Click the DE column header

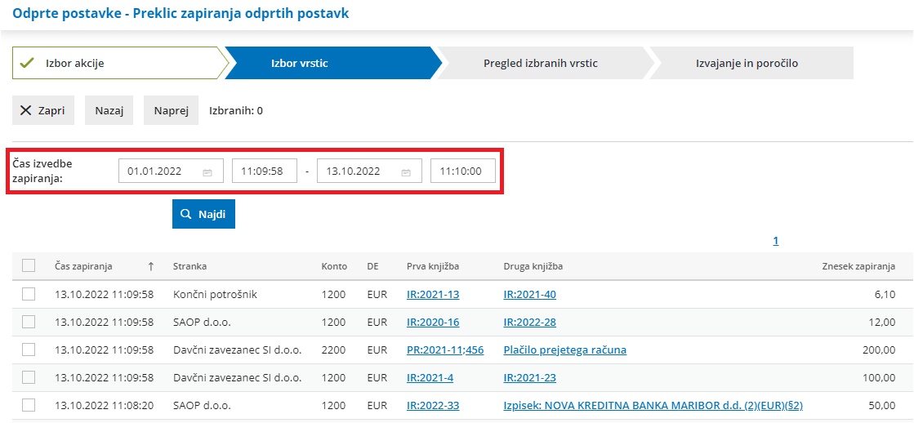[373, 266]
